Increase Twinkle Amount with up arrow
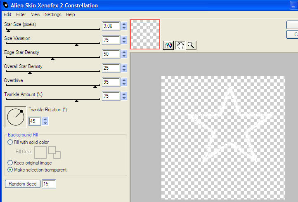Viewport: 298px width, 202px height. pyautogui.click(x=124, y=94)
